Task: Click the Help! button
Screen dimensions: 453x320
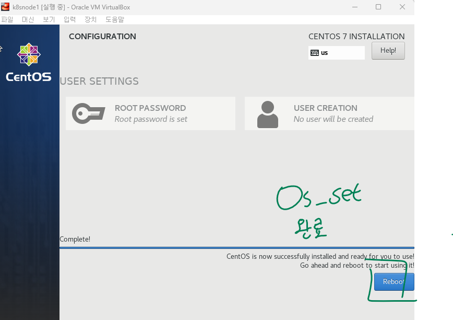Action: [388, 51]
